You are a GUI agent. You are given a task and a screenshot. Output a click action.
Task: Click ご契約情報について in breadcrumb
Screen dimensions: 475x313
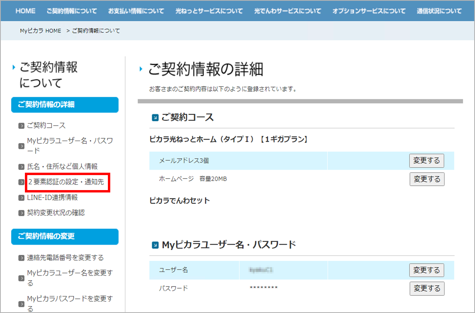click(x=96, y=30)
